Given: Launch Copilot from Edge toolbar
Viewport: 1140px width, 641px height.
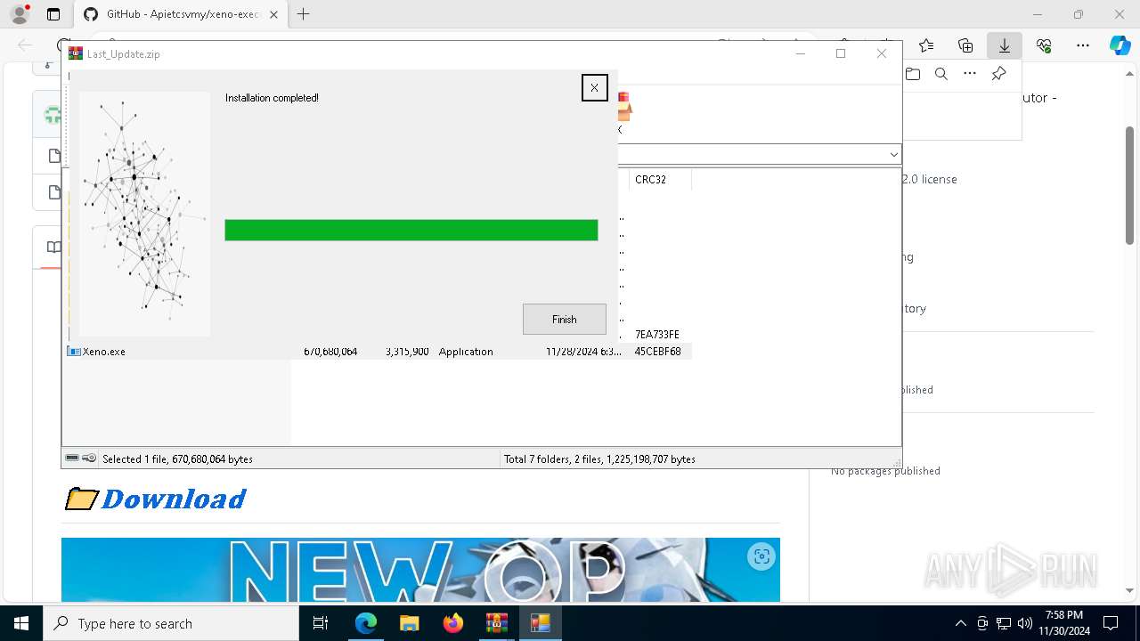Looking at the screenshot, I should (x=1120, y=45).
